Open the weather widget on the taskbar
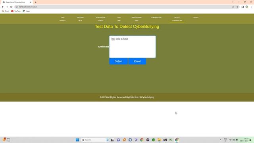 (x=6, y=140)
